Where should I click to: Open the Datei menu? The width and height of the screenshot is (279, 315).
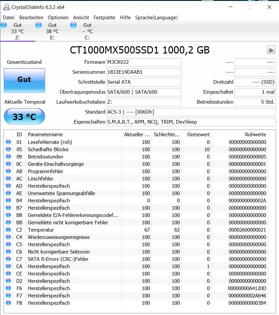[x=9, y=18]
